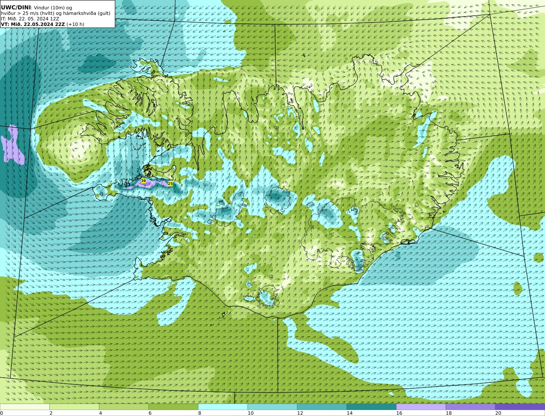This screenshot has height=416, width=545.
Task: Click the legend scale label '2'
Action: (x=51, y=413)
